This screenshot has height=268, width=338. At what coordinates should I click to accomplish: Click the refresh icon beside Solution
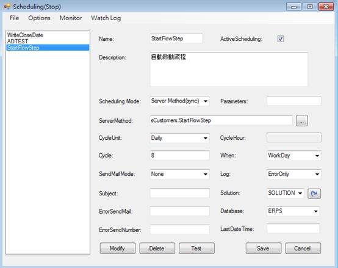coord(314,193)
